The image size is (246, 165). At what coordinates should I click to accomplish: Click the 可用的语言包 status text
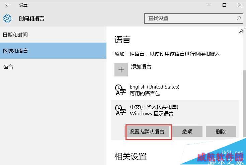tap(145, 94)
